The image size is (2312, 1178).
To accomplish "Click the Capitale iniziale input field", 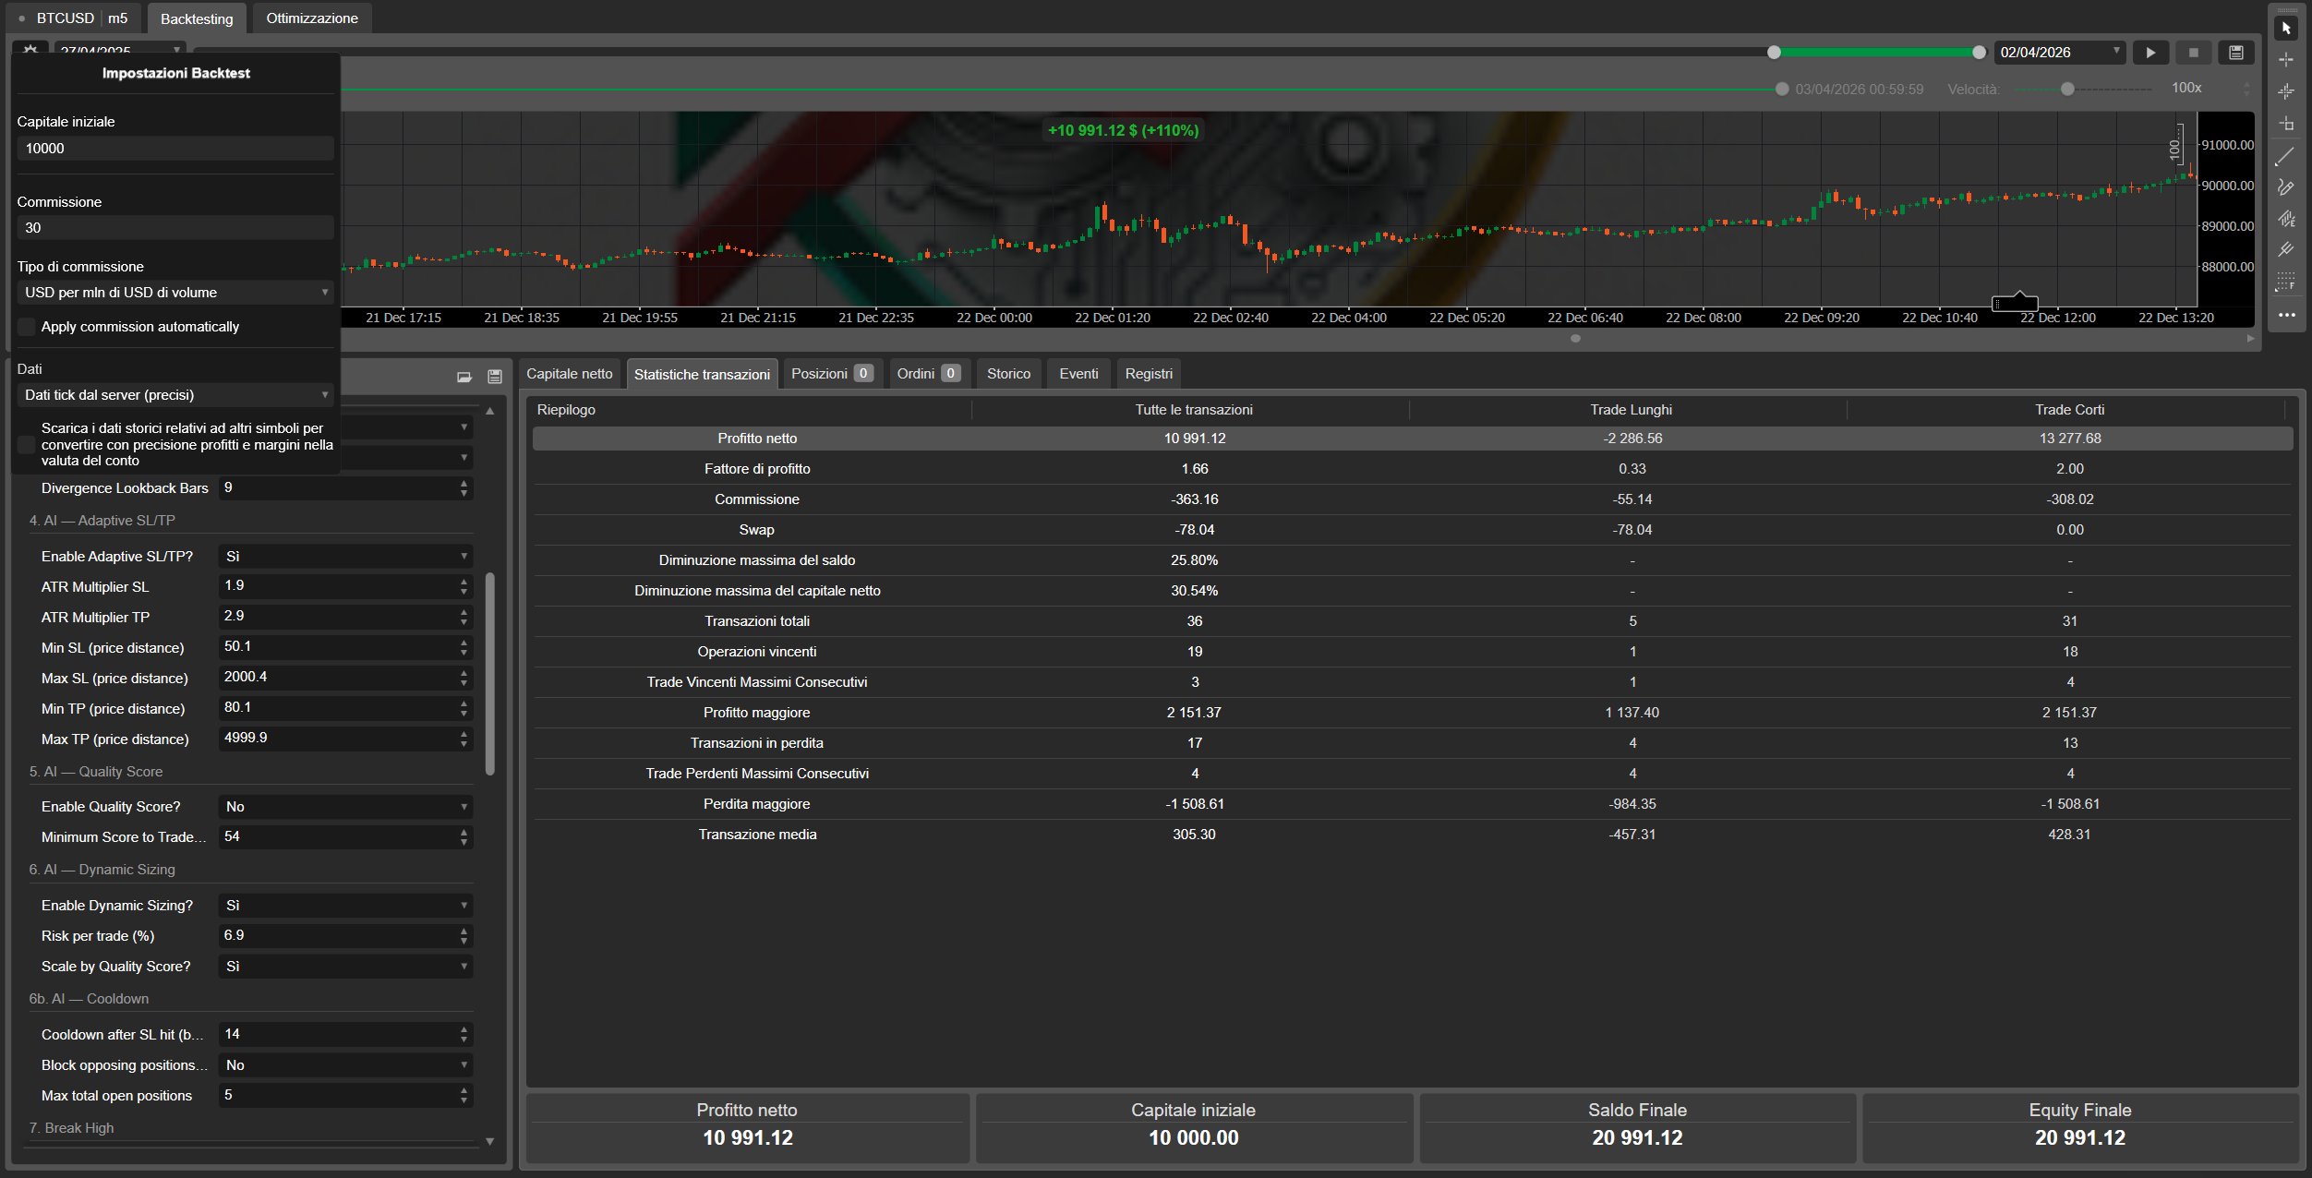I will tap(175, 149).
